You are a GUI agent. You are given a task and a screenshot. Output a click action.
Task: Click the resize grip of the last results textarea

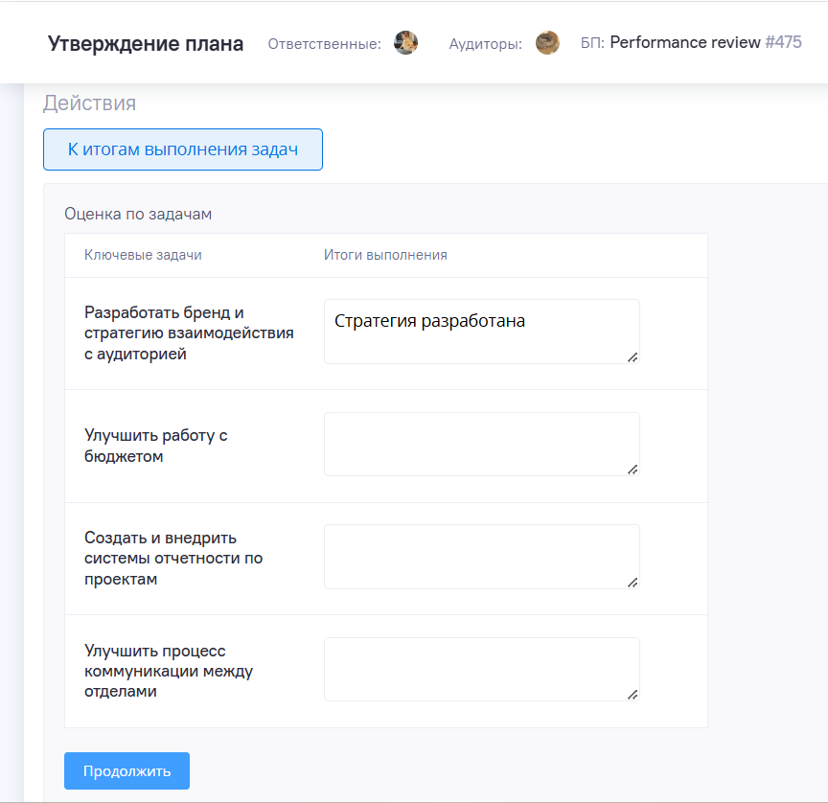(633, 693)
